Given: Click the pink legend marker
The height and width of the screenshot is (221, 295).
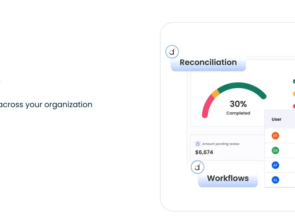Looking at the screenshot, I should [x=294, y=106].
